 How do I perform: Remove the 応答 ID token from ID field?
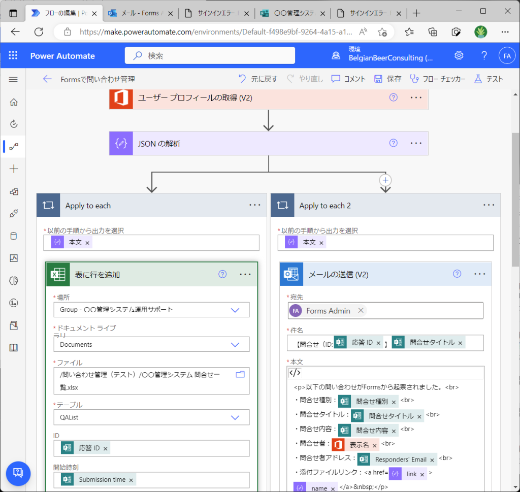pyautogui.click(x=106, y=448)
